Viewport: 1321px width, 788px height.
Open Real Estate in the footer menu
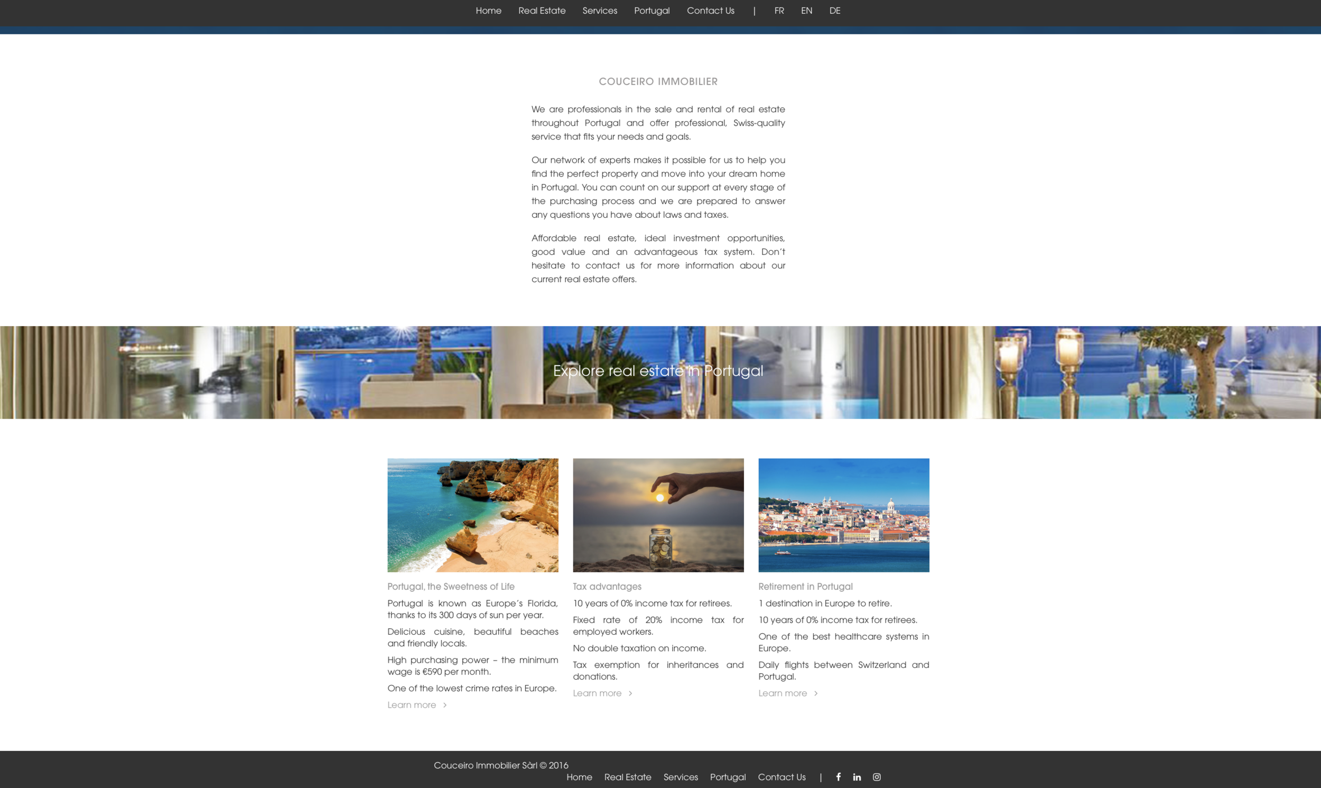pyautogui.click(x=627, y=777)
